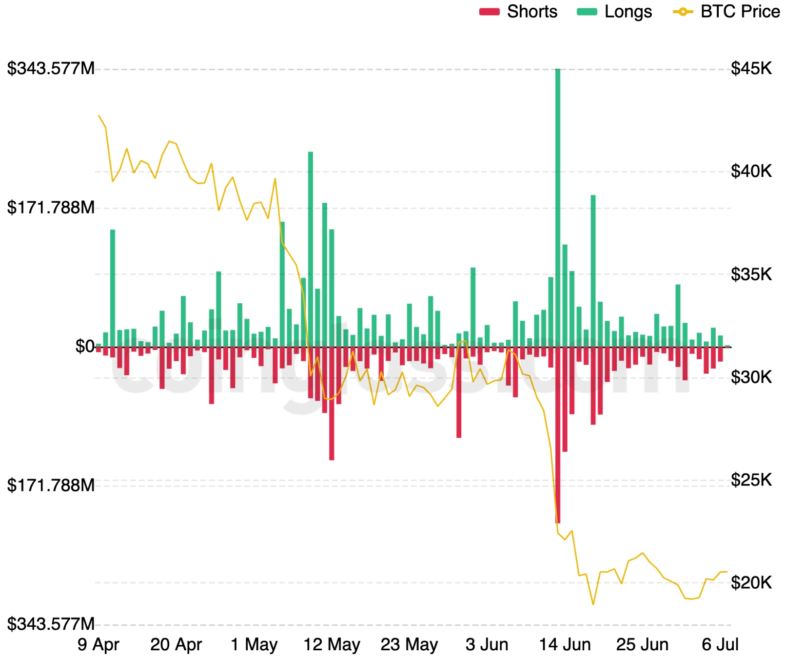Select the tallest green Longs bar
Image resolution: width=785 pixels, height=660 pixels.
(558, 208)
